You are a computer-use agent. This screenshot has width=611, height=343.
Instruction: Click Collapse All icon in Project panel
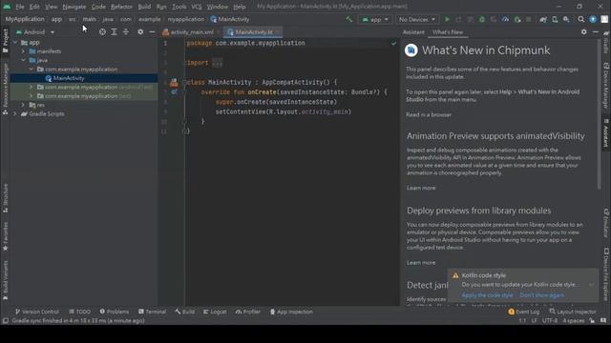pyautogui.click(x=125, y=31)
